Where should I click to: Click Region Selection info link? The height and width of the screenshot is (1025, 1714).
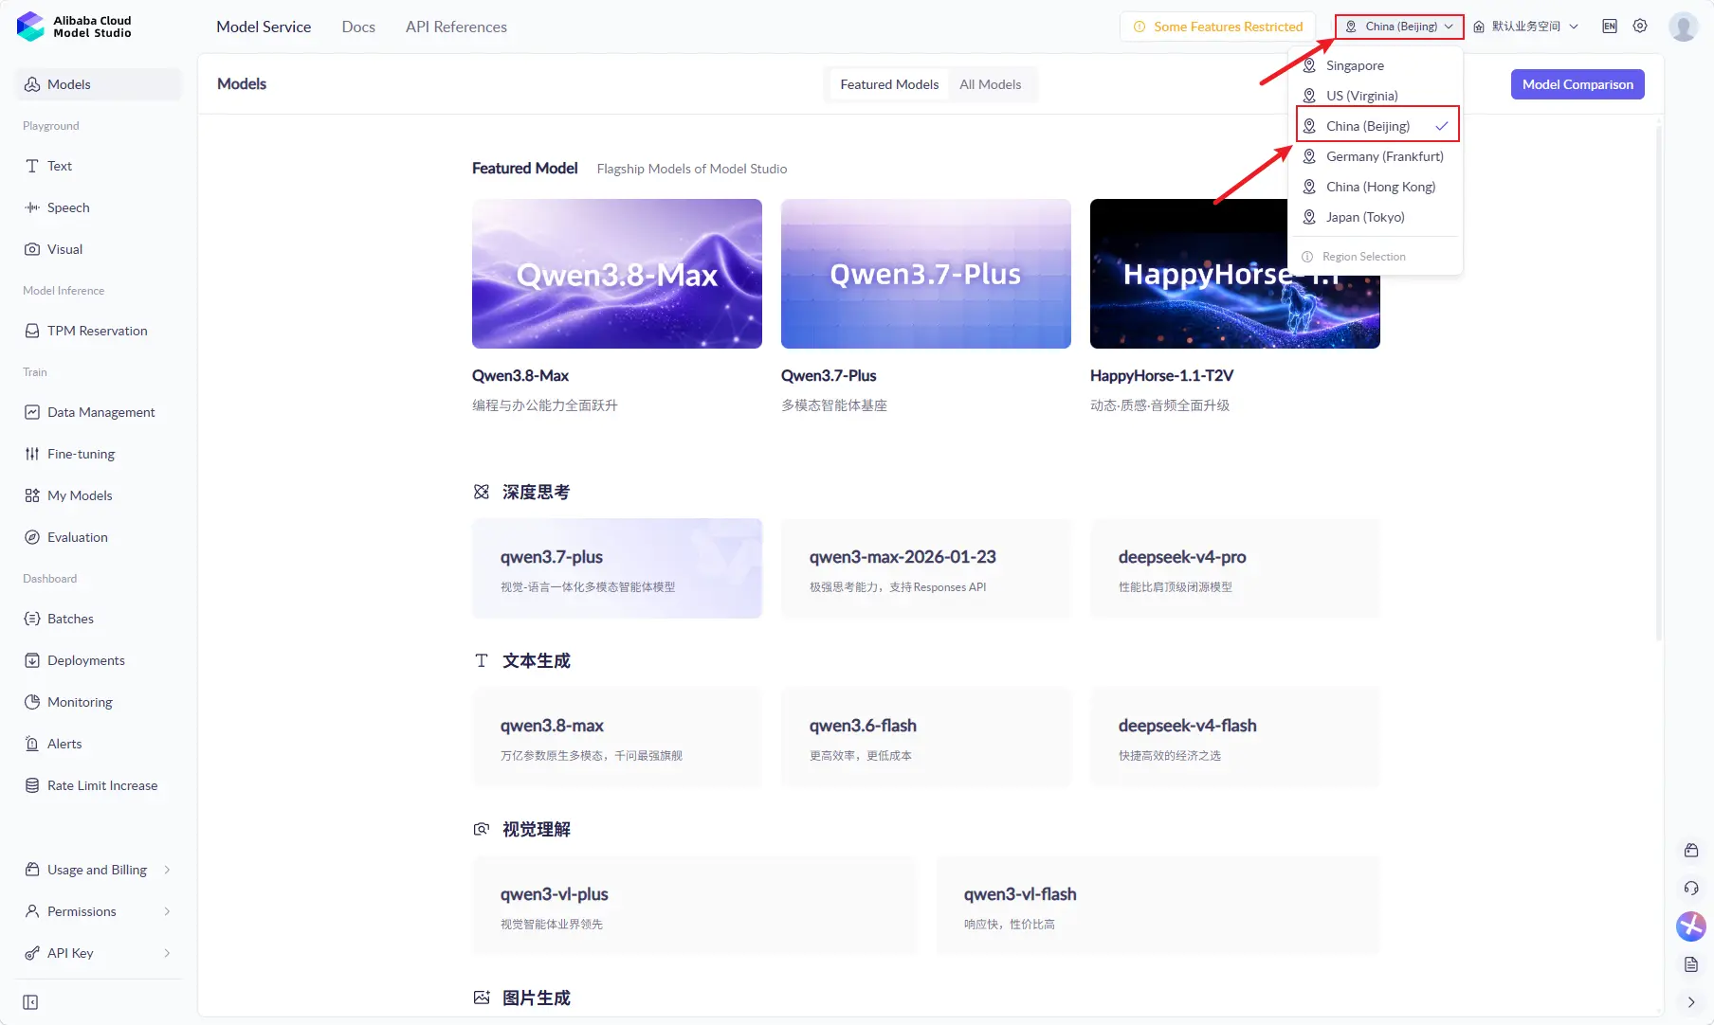point(1354,257)
